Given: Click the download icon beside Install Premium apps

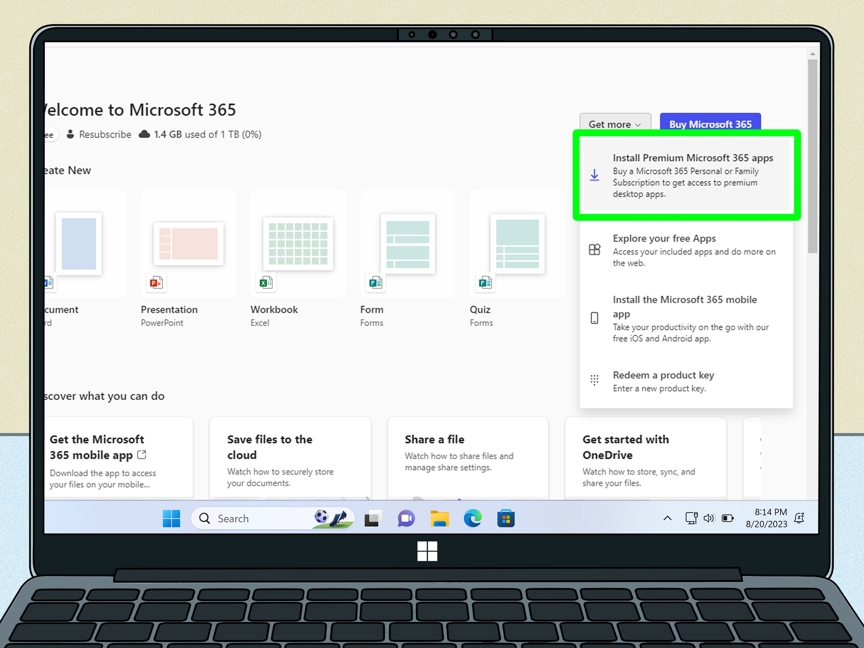Looking at the screenshot, I should 595,175.
